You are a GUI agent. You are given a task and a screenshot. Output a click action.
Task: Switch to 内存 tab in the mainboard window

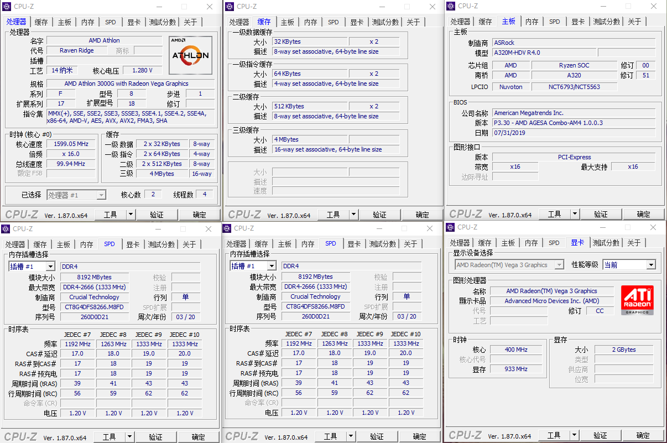[532, 22]
